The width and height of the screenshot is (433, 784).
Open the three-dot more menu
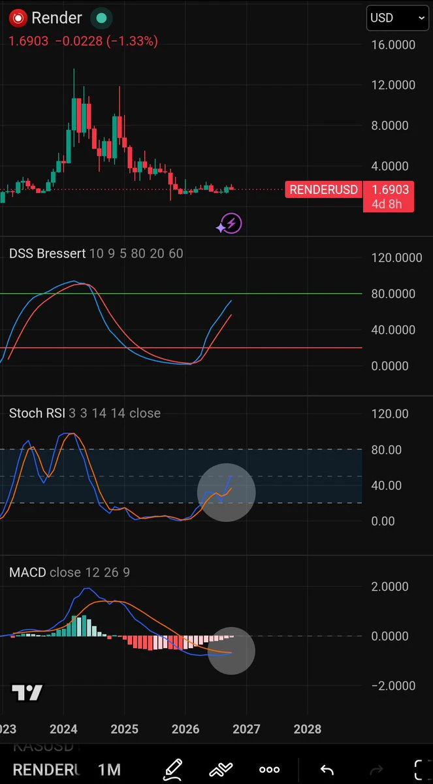coord(269,770)
